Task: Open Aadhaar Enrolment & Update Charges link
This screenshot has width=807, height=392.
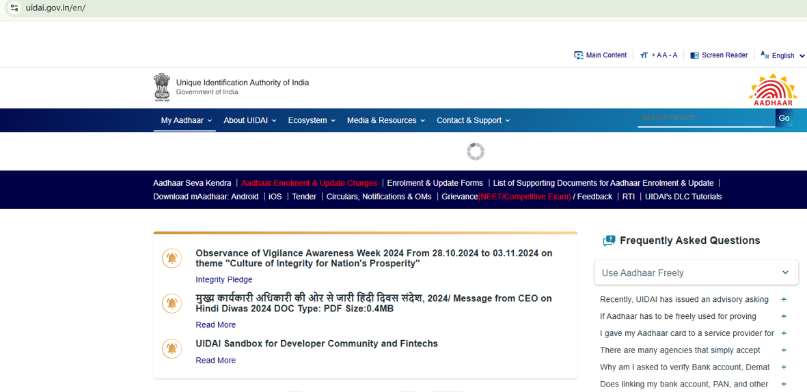Action: 309,183
